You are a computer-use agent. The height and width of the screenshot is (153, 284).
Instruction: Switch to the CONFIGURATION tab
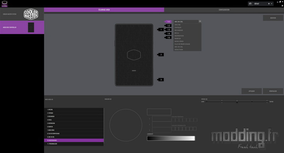coord(224,10)
